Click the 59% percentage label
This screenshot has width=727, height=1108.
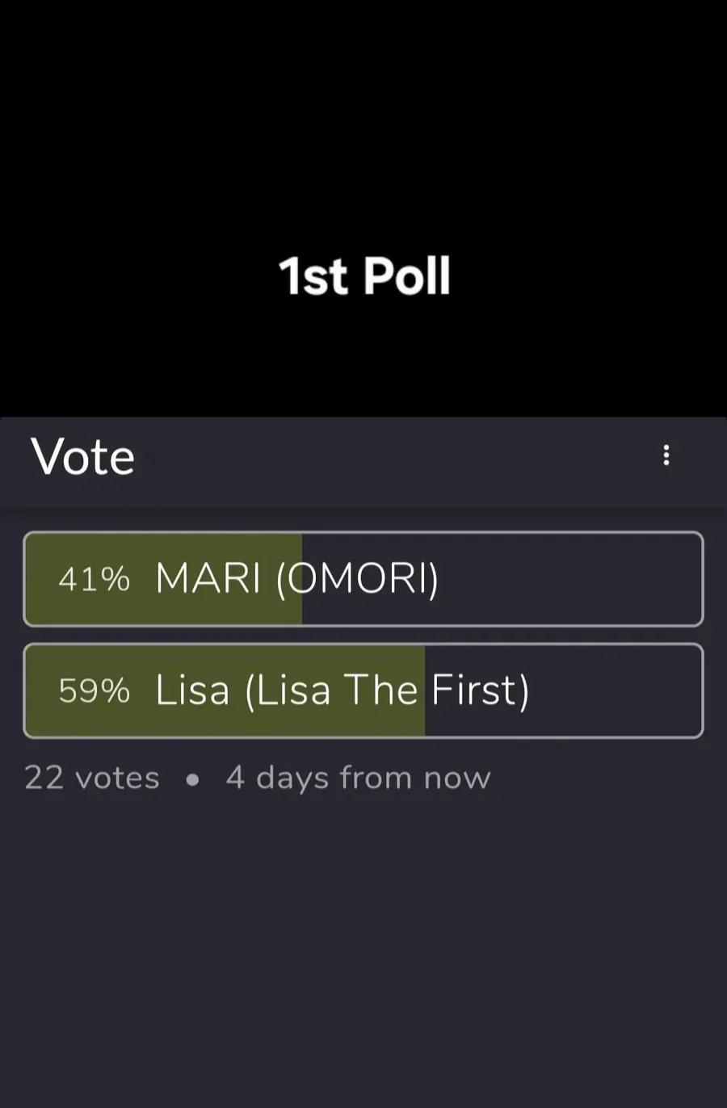94,690
